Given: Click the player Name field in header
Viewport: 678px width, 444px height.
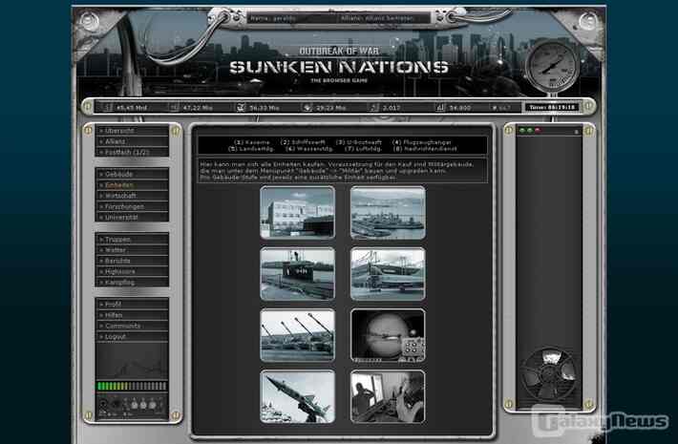Looking at the screenshot, I should (x=291, y=18).
